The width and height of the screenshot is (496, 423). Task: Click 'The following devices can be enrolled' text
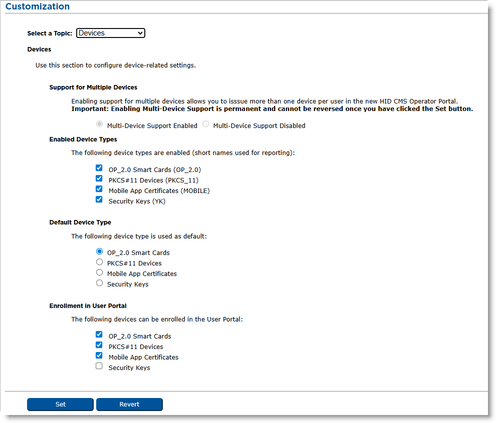157,319
